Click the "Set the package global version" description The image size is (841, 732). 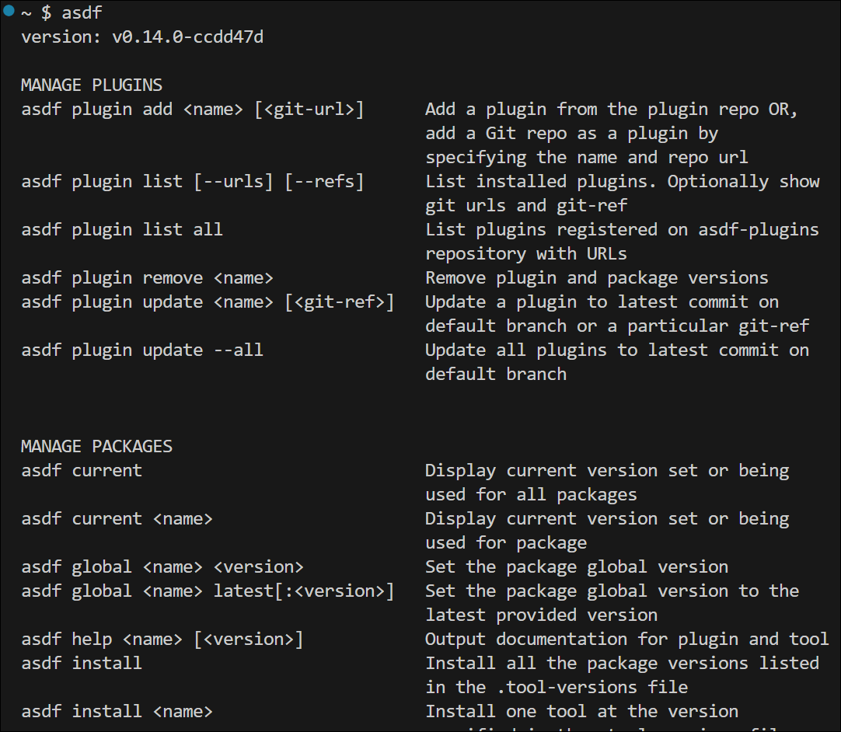577,566
